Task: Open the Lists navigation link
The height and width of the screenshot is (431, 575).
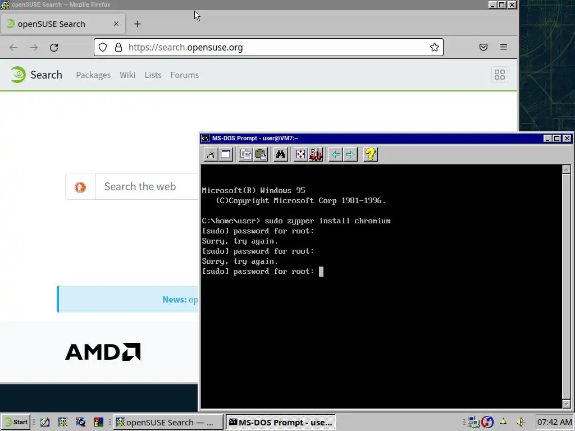Action: pos(153,75)
